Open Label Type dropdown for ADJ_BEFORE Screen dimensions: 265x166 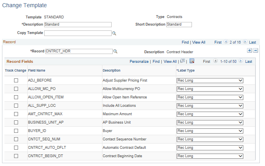[x=210, y=80]
